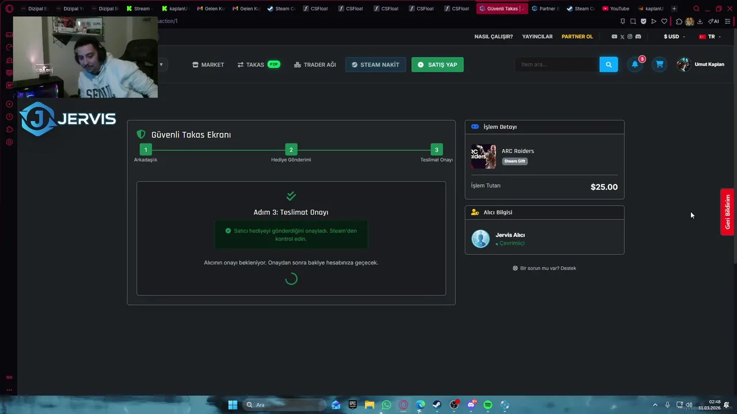Click the ARC Raiders item title

518,151
